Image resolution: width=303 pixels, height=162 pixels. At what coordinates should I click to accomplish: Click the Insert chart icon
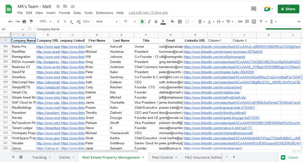pyautogui.click(x=254, y=22)
